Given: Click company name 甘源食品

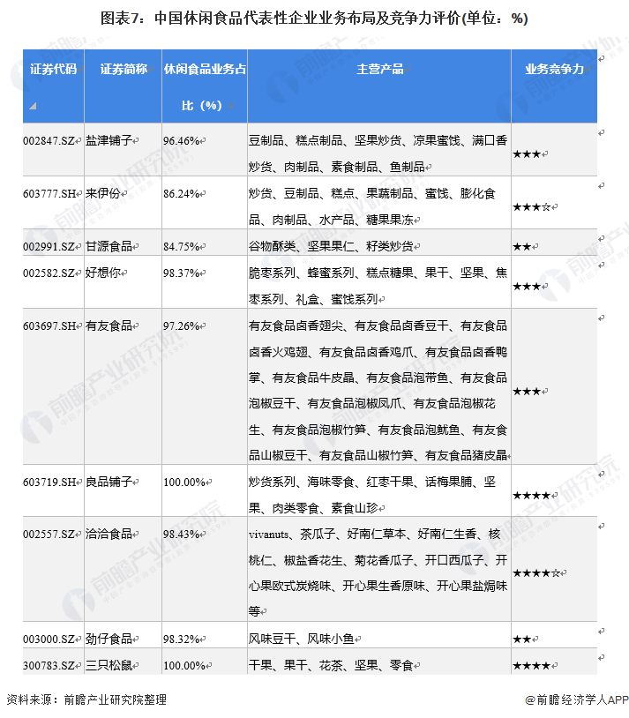Looking at the screenshot, I should coord(109,246).
